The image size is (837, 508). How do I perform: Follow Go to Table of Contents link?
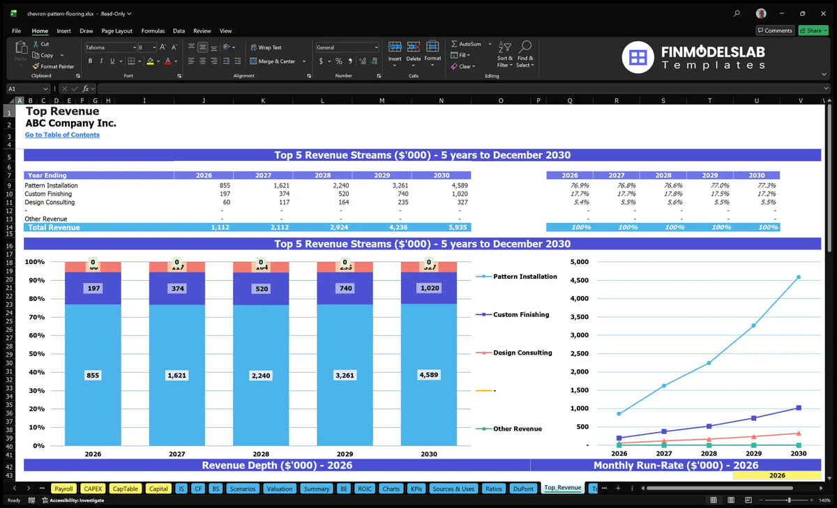(62, 134)
